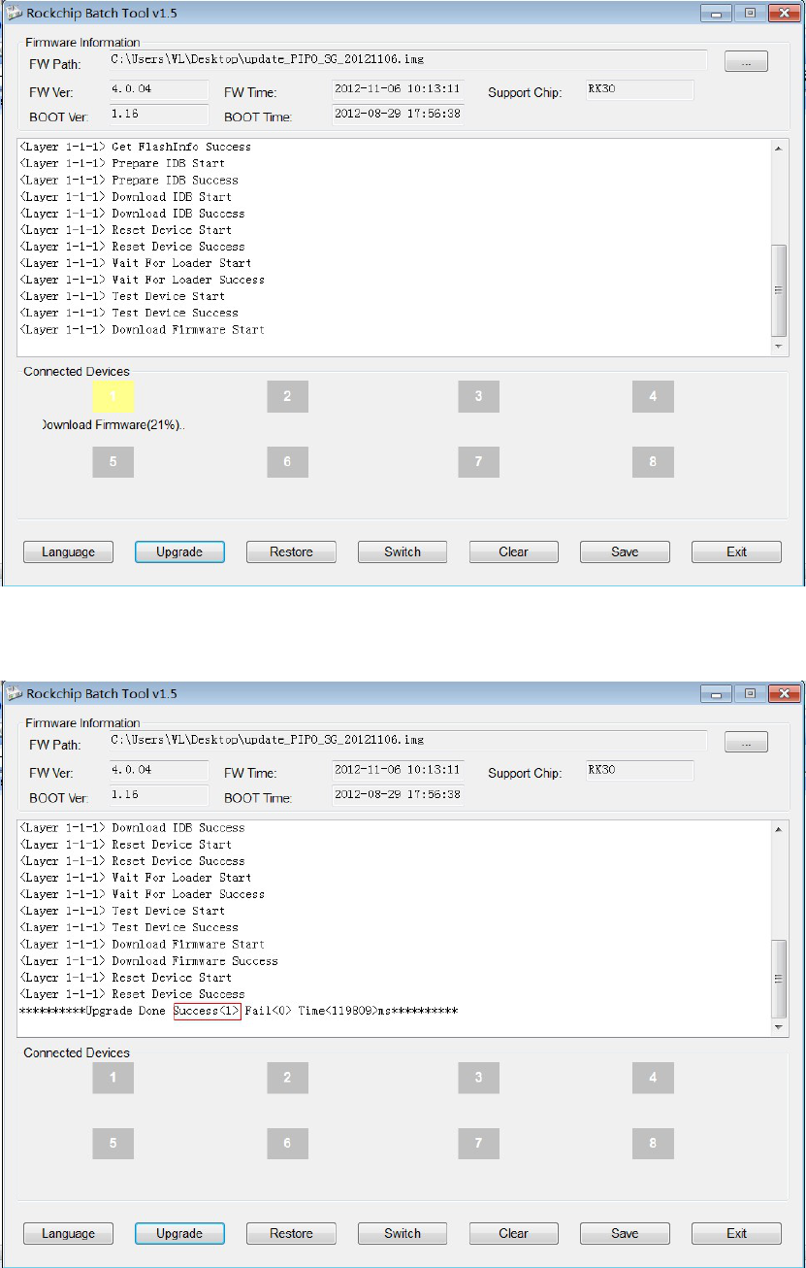Click 'Upgrade Done Success<1>' log line
This screenshot has width=806, height=1268.
239,1012
